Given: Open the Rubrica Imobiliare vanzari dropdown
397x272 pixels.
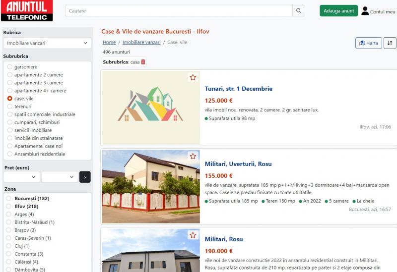Looking at the screenshot, I should [47, 43].
